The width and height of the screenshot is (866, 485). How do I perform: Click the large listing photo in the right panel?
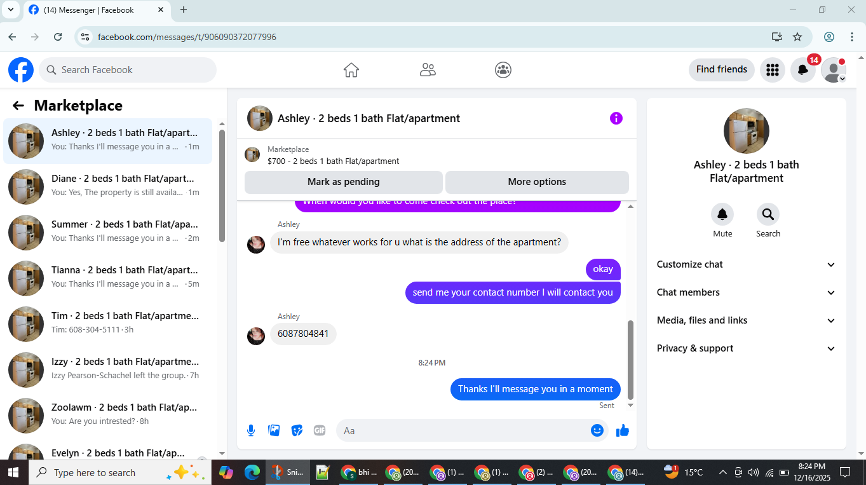point(747,131)
